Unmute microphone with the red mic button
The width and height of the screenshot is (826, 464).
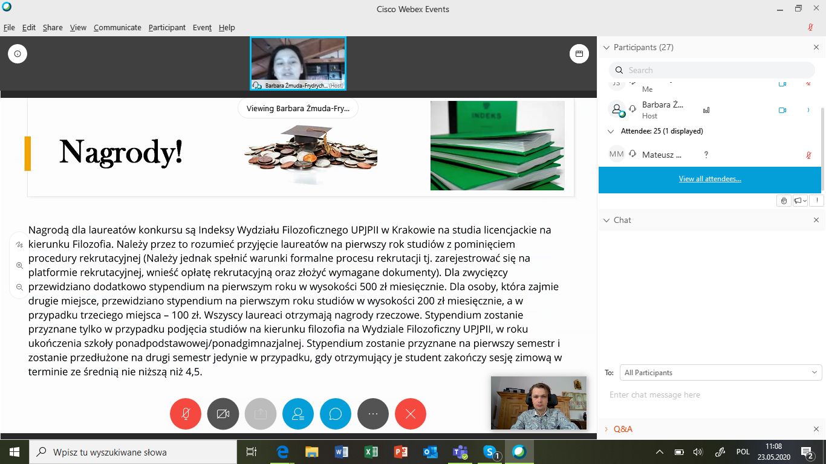pos(186,414)
